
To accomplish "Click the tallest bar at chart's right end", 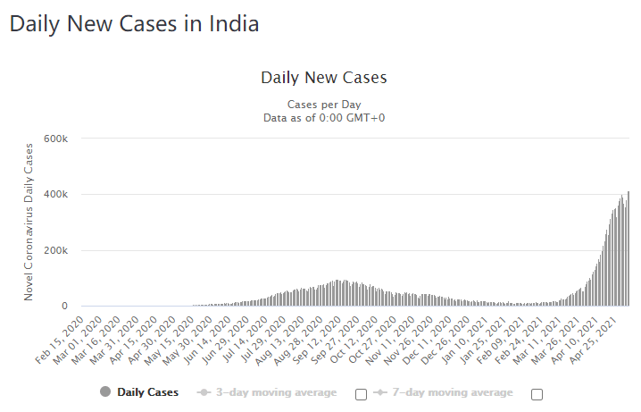I will 629,248.
